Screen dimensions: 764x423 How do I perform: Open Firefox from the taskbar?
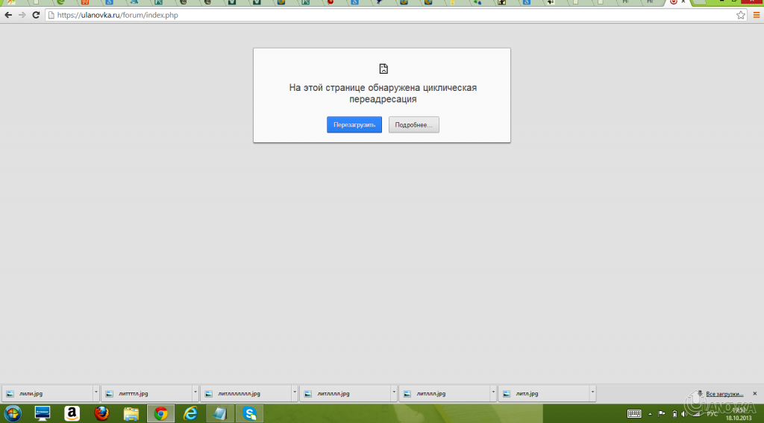pyautogui.click(x=101, y=413)
